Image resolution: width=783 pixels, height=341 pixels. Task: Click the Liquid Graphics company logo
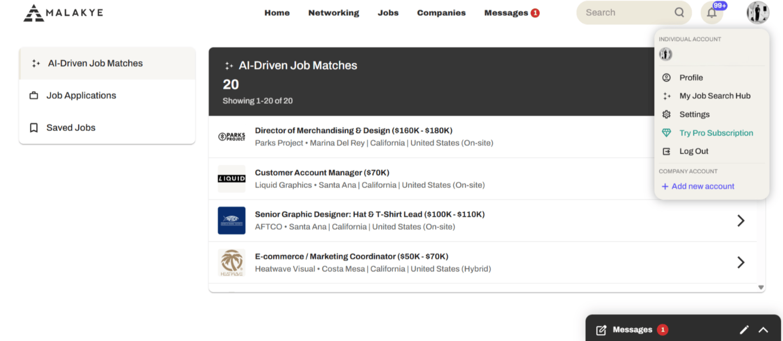(x=231, y=179)
